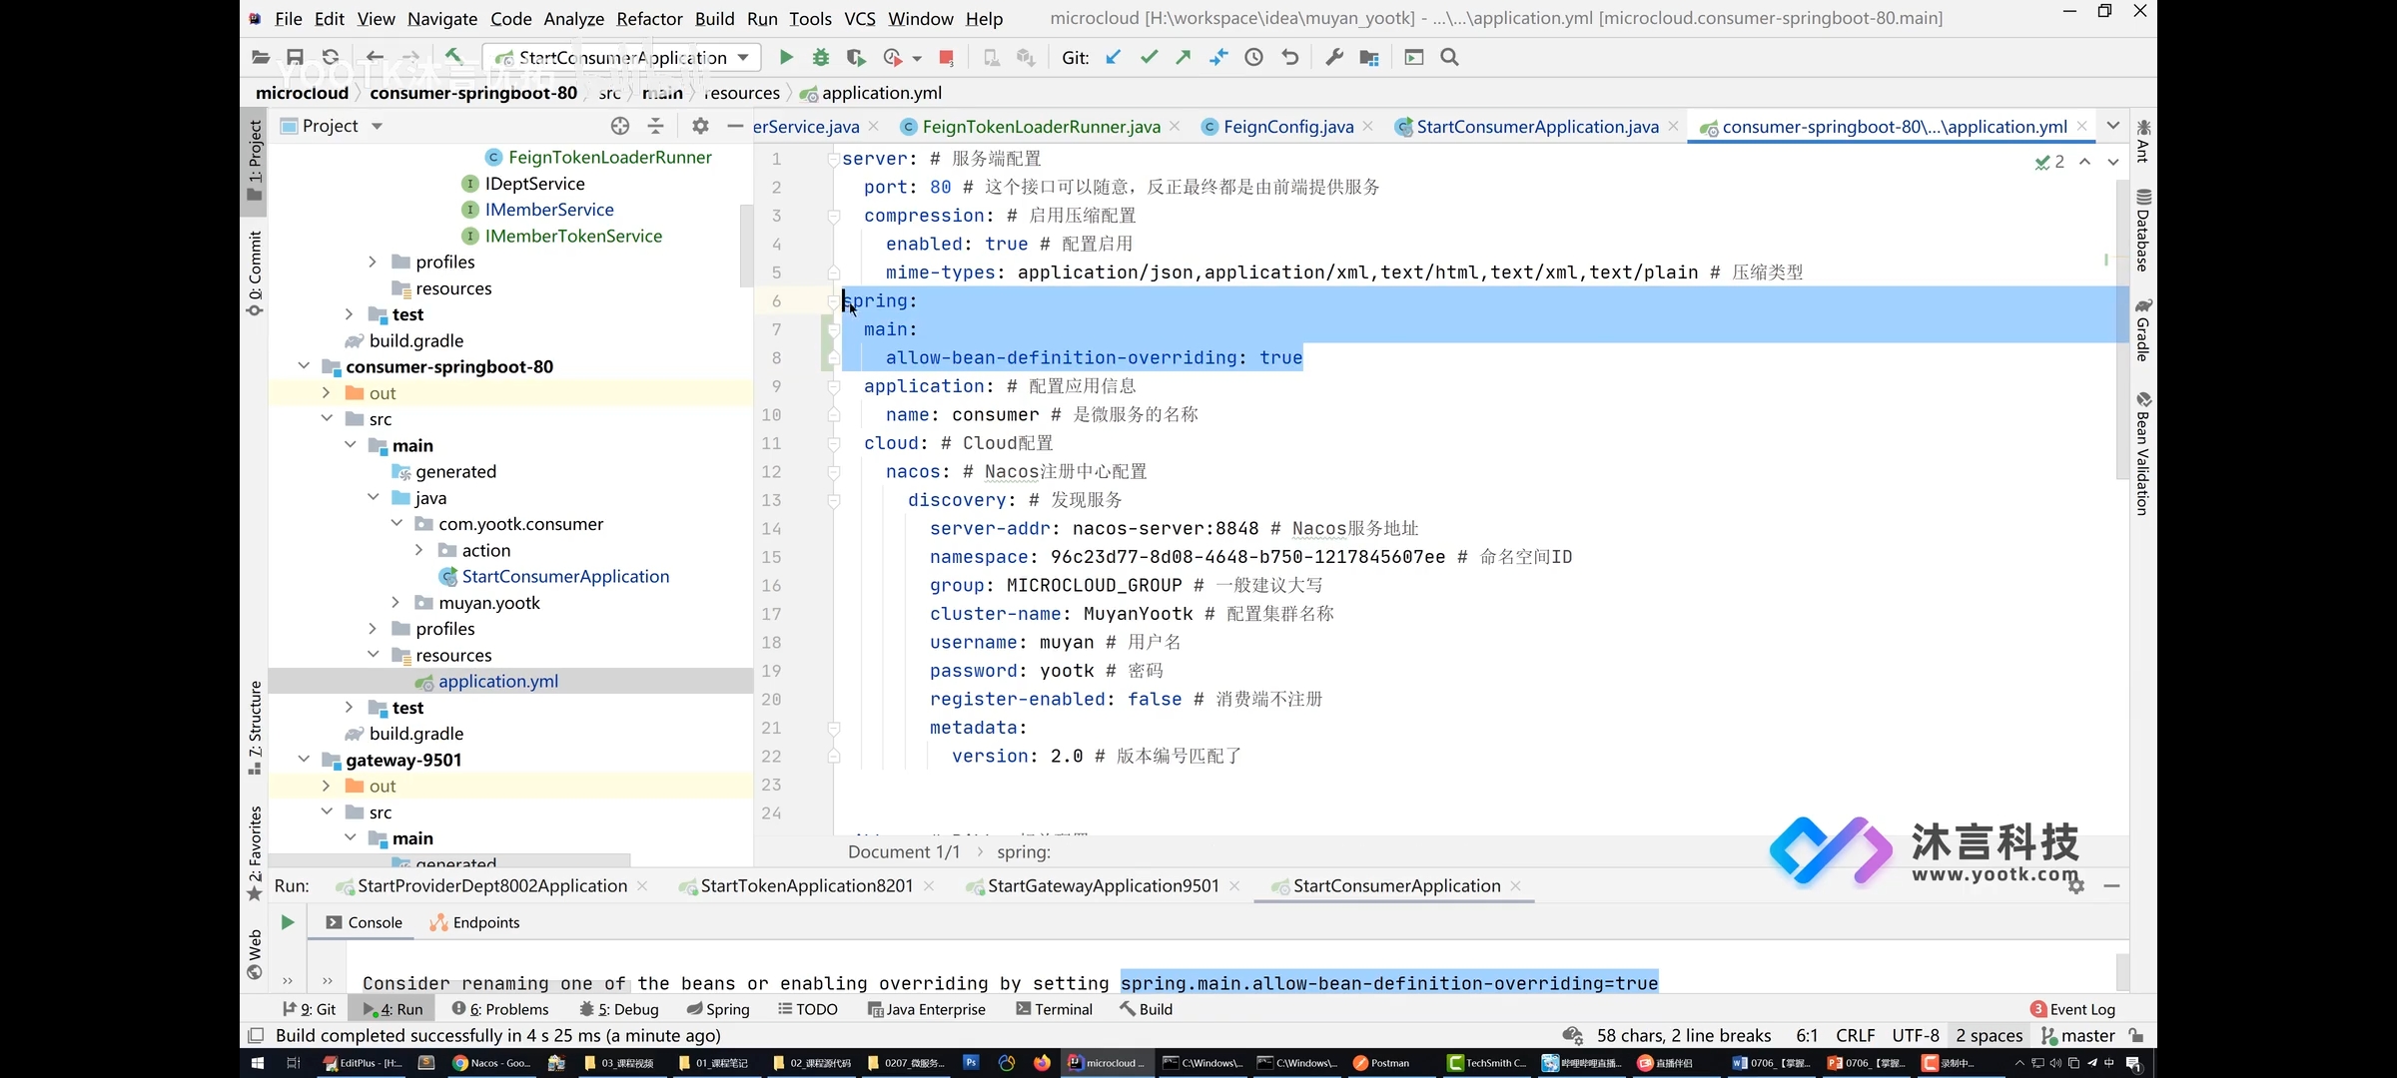The image size is (2397, 1078).
Task: Open the Gradle tool window
Action: (x=2143, y=329)
